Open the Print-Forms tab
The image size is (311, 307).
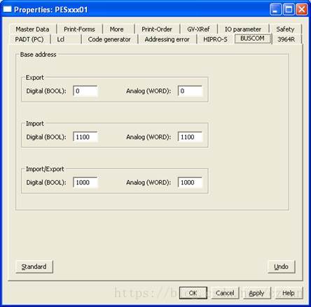[x=79, y=29]
